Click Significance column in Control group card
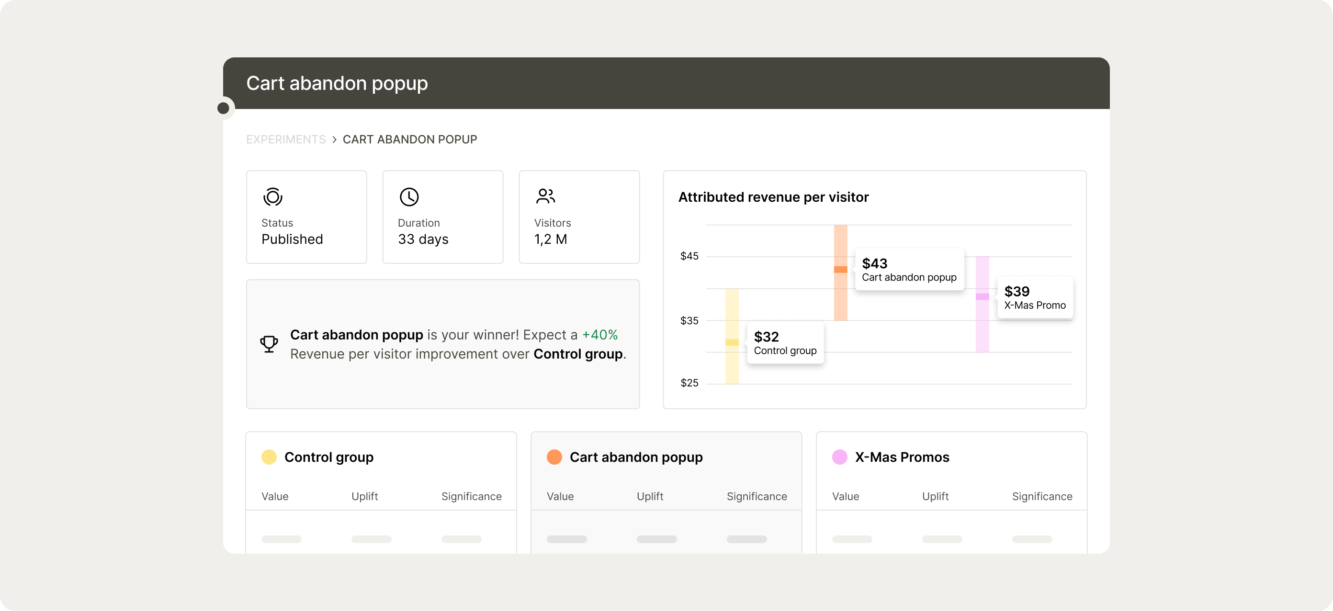This screenshot has height=611, width=1333. pos(471,496)
